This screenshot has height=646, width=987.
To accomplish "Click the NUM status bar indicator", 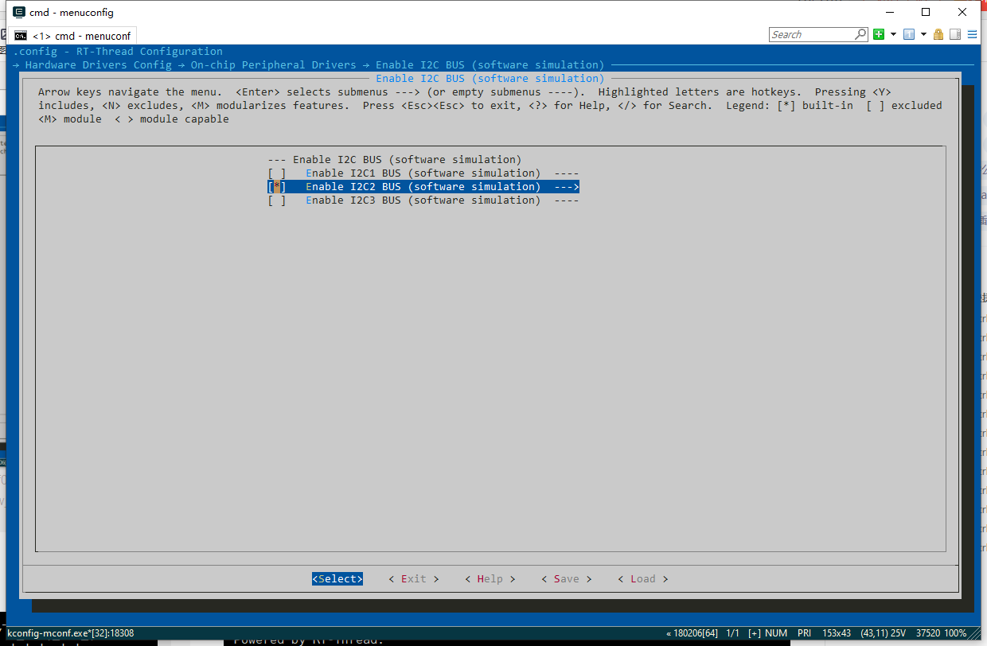I will [776, 633].
